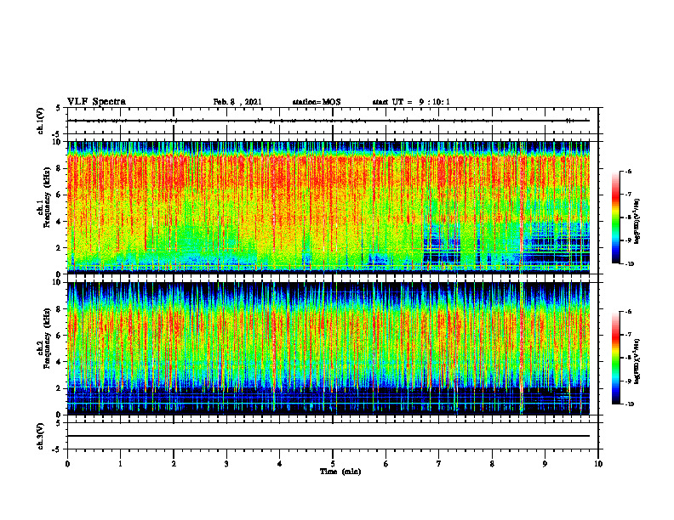Select the ch.2 "Frequency (kHz)" axis label

pos(48,338)
